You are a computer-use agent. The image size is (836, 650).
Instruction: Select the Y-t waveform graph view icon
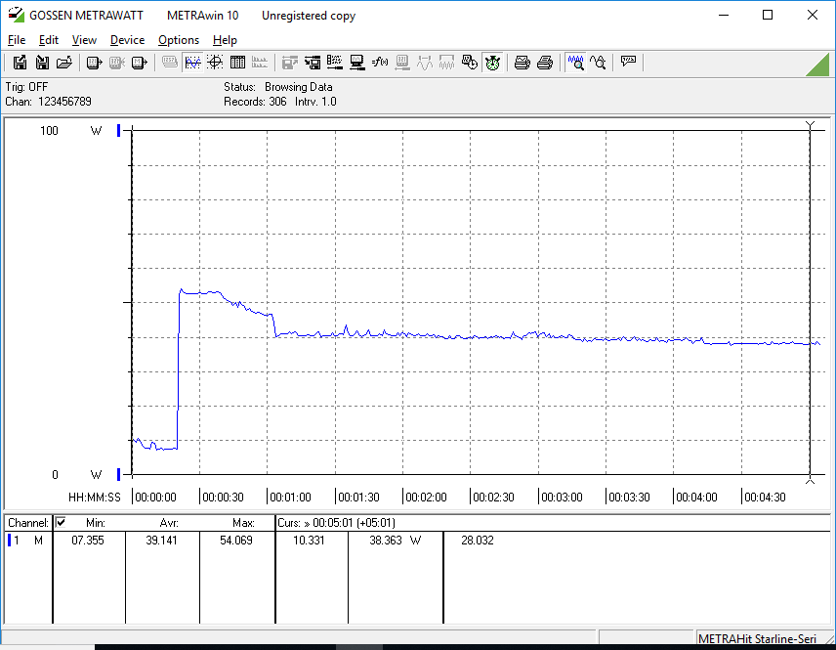pyautogui.click(x=192, y=63)
